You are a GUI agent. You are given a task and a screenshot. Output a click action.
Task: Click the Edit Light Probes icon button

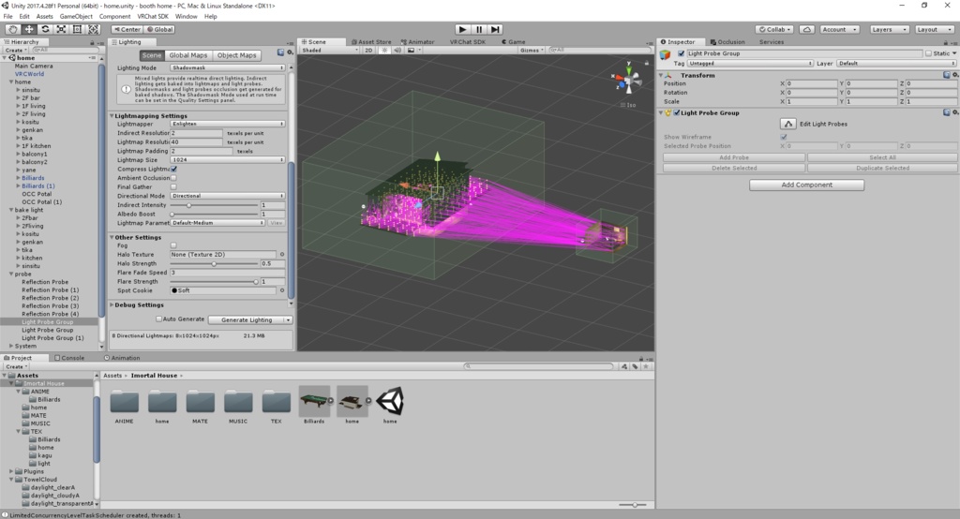click(788, 124)
